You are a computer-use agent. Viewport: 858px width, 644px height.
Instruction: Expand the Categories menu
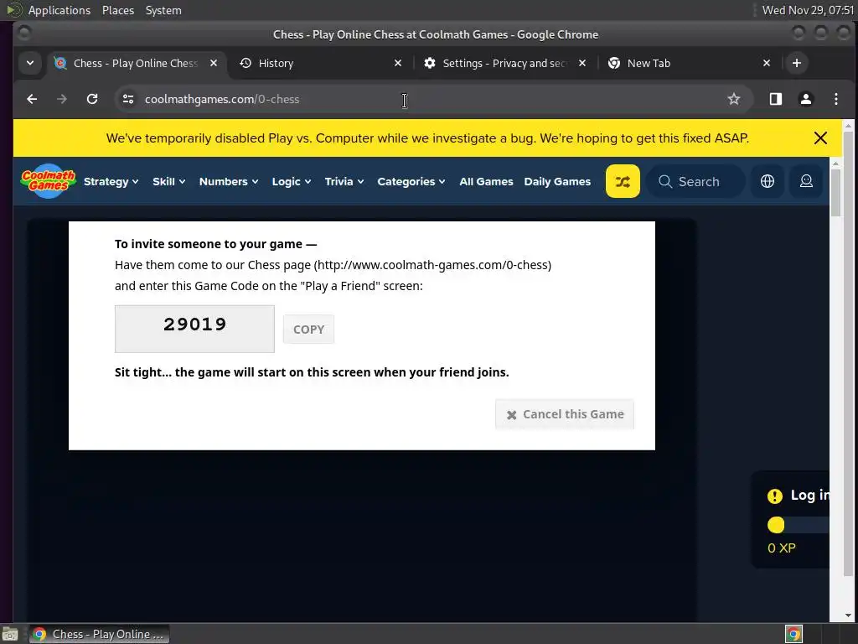click(x=411, y=181)
